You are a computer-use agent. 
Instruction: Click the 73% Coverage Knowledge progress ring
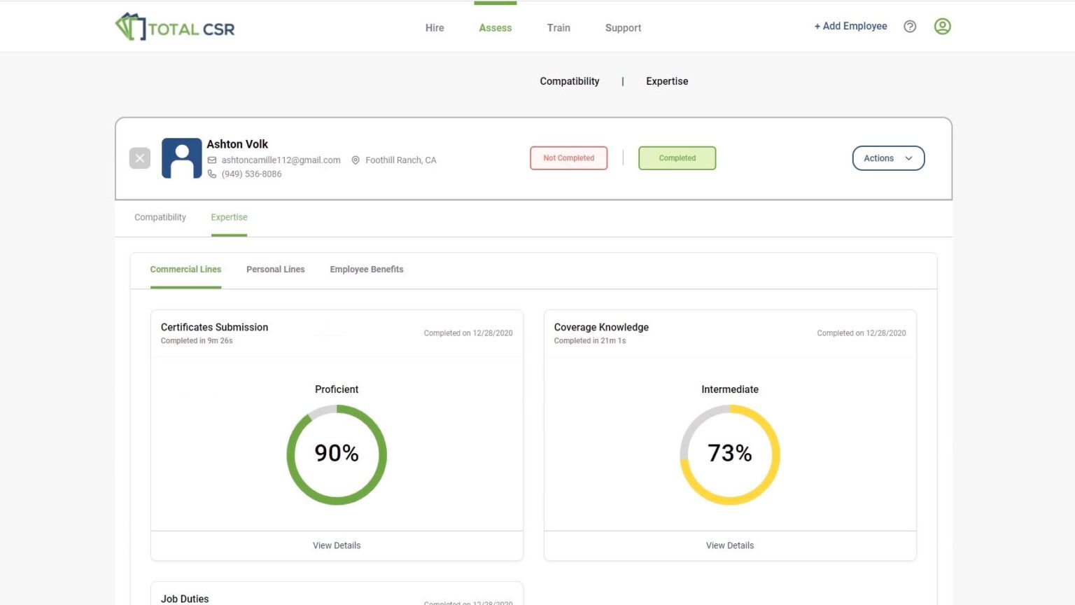[730, 454]
